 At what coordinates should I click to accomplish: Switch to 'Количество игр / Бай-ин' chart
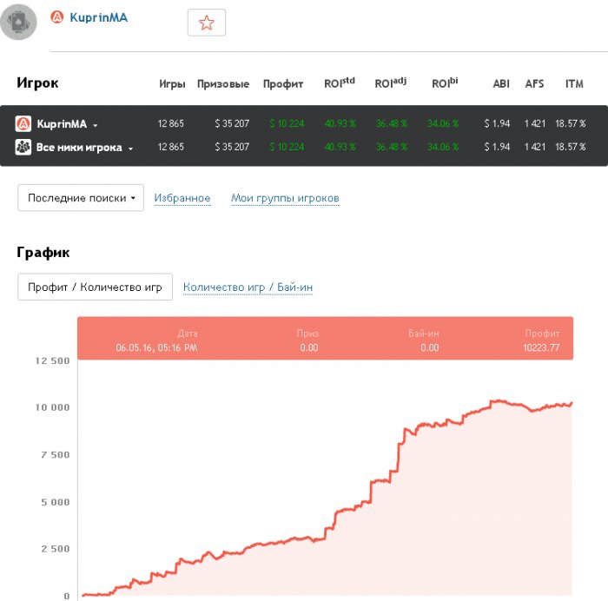click(x=248, y=287)
